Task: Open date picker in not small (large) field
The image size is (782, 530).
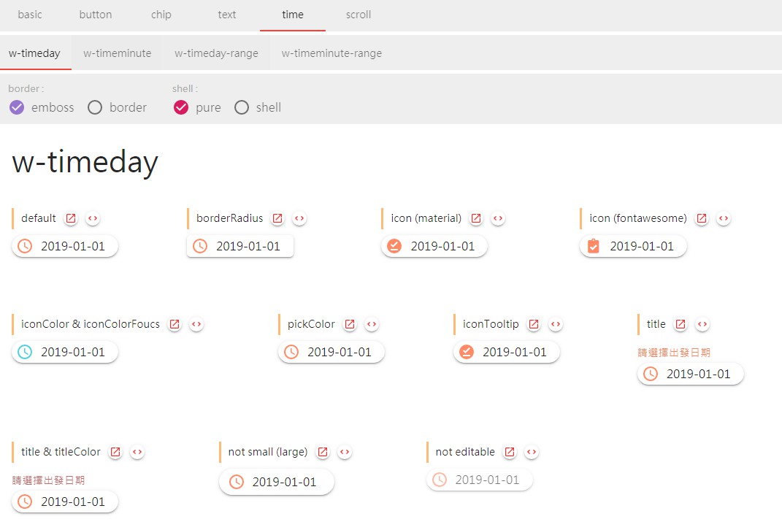Action: [277, 482]
